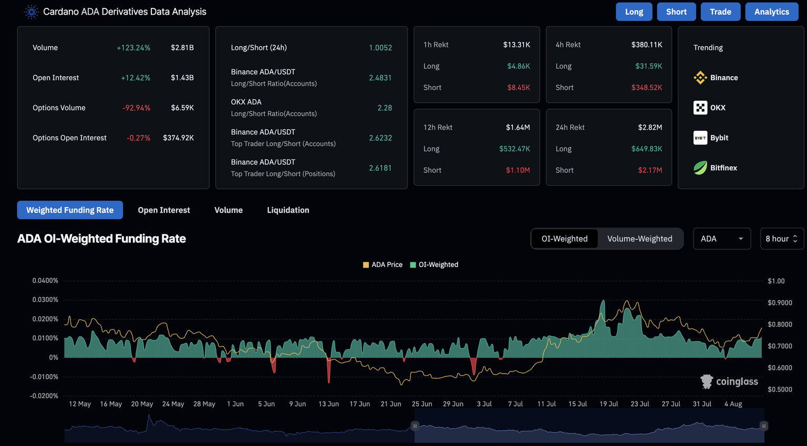The width and height of the screenshot is (807, 446).
Task: Open the Analytics button
Action: [771, 12]
